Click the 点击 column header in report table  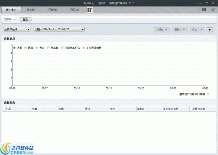[x=123, y=109]
